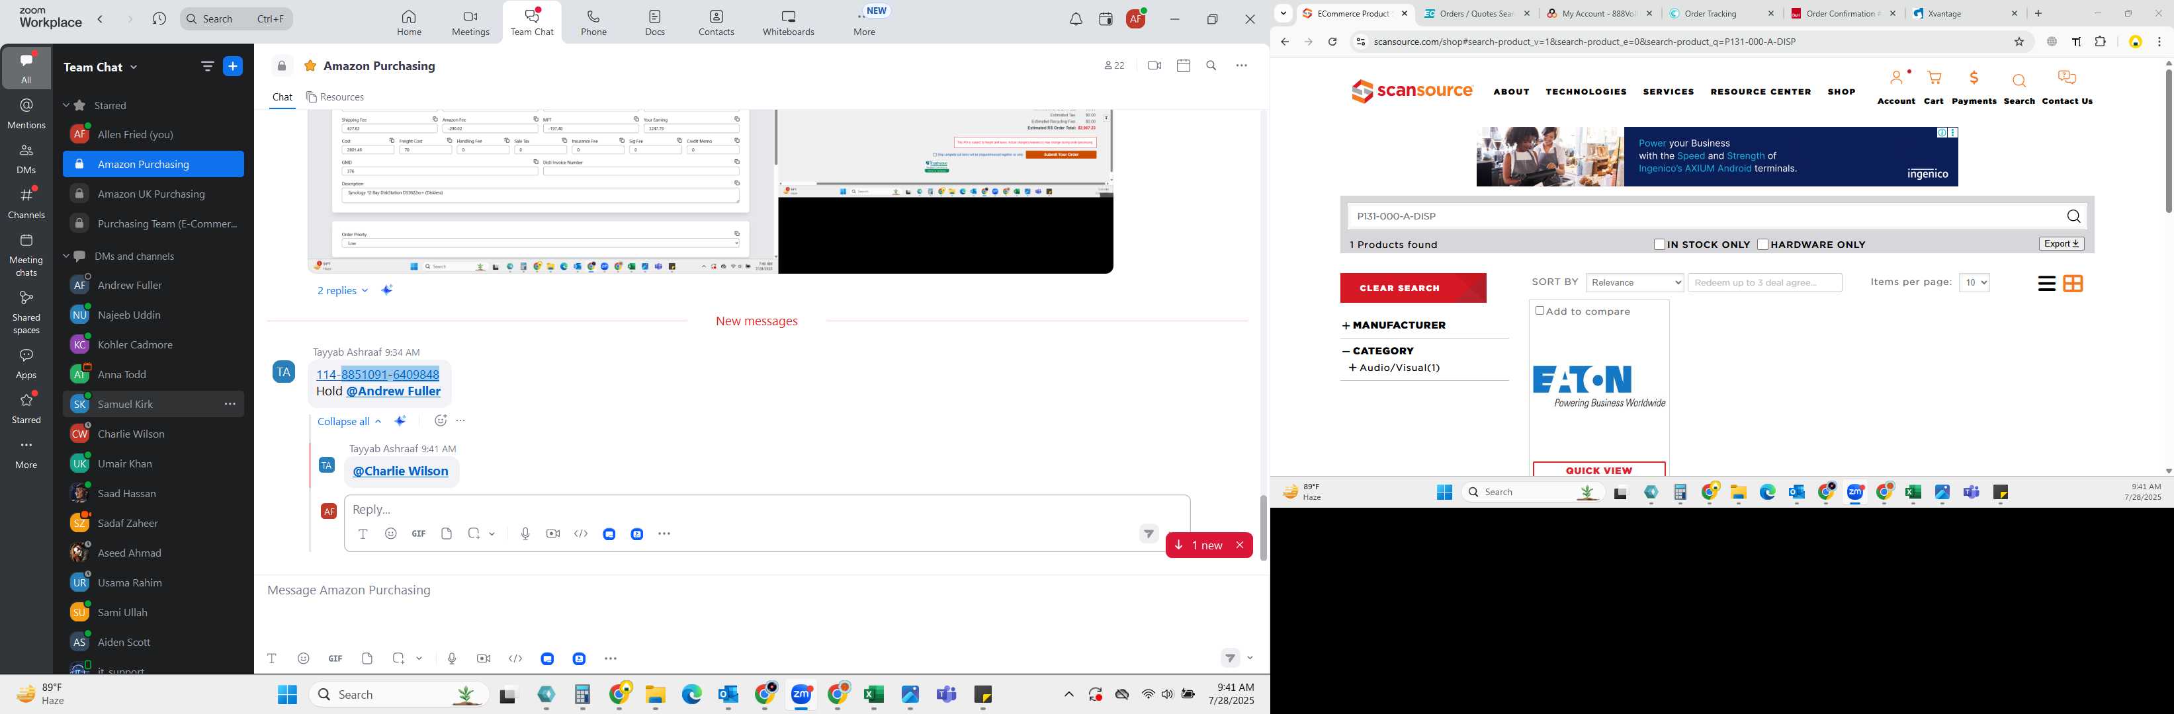The height and width of the screenshot is (714, 2174).
Task: Start video meeting in Amazon Purchasing
Action: (x=1154, y=65)
